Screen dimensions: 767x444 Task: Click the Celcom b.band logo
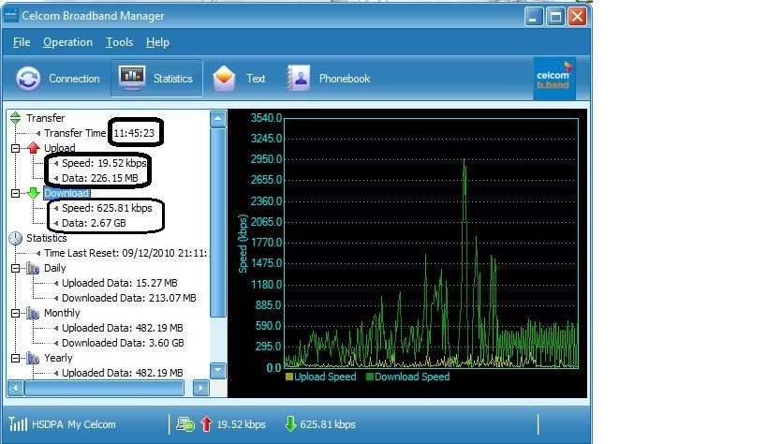click(x=553, y=79)
